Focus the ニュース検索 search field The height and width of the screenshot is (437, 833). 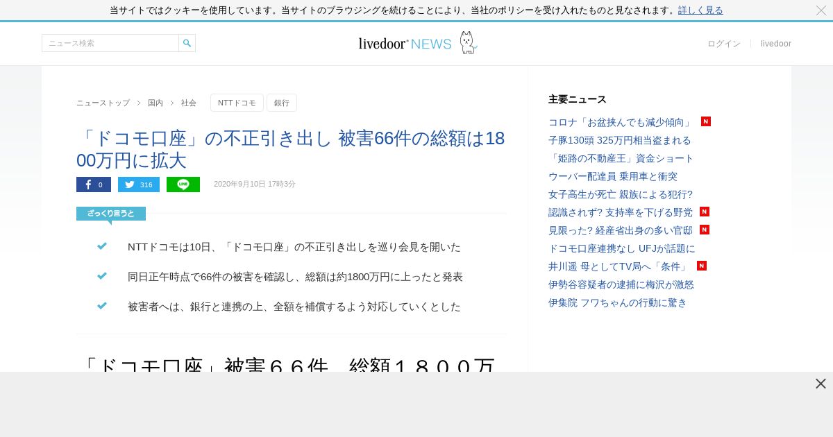point(110,43)
